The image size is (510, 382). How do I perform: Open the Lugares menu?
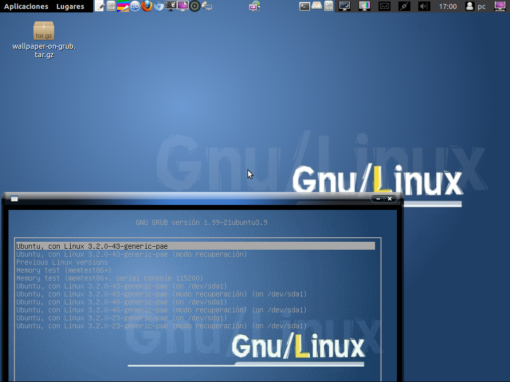pos(70,6)
